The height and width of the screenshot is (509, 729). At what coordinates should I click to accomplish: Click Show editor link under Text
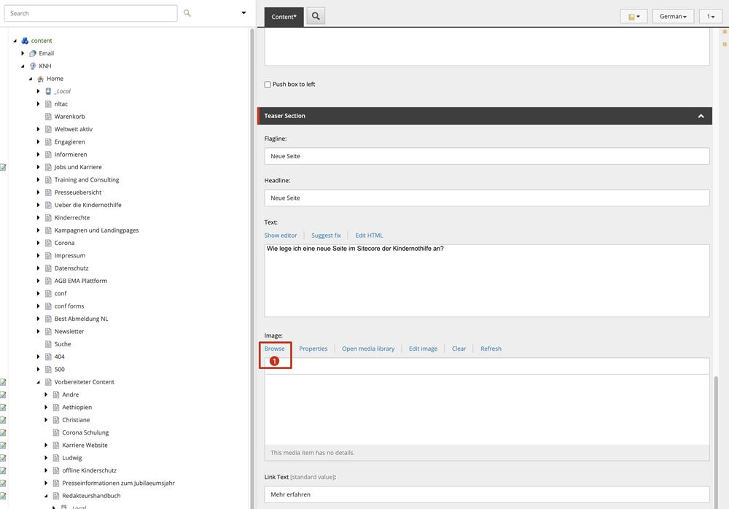281,236
